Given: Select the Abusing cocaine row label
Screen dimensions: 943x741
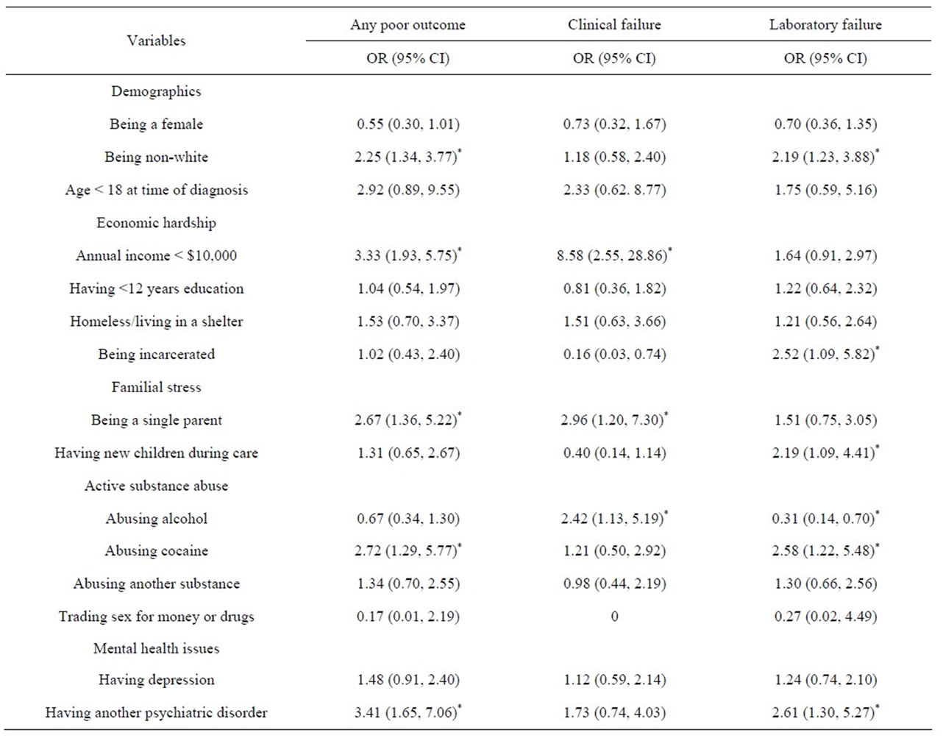Looking at the screenshot, I should [156, 550].
